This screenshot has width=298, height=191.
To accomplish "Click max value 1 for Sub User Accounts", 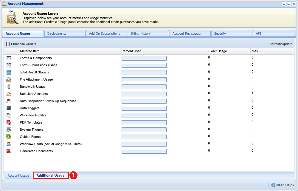I will coord(252,93).
